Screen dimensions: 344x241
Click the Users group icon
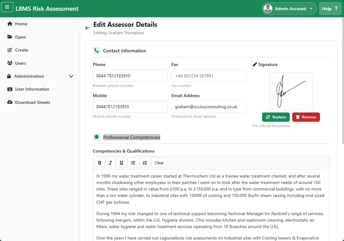point(10,63)
